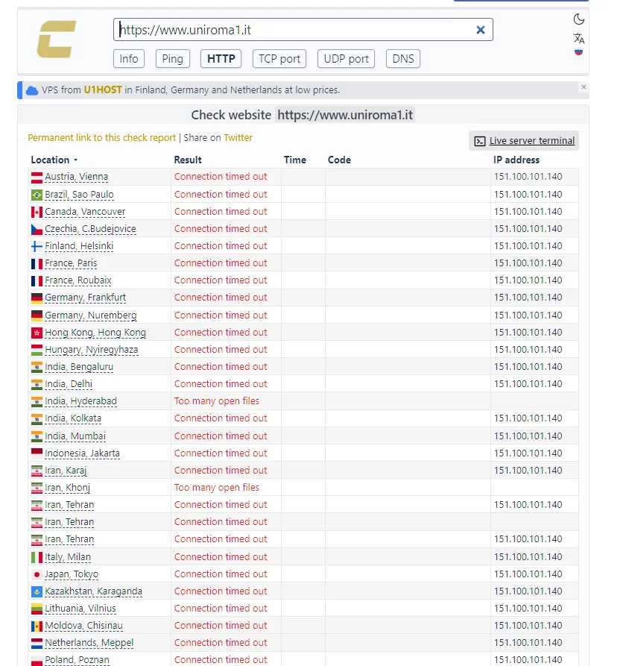Choose the UDP port check

click(346, 59)
